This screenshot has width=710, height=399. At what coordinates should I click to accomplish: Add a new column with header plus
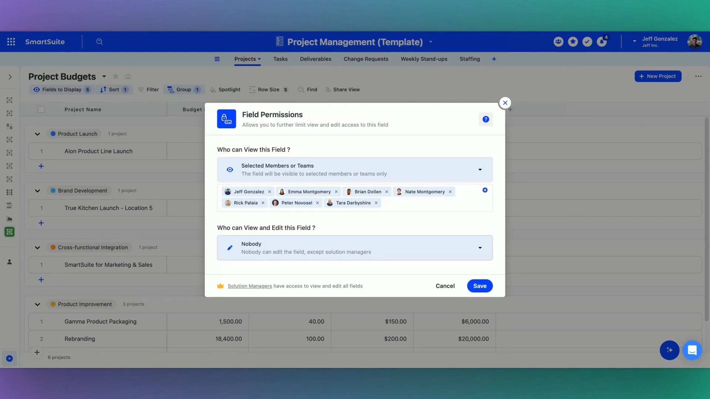coord(510,109)
